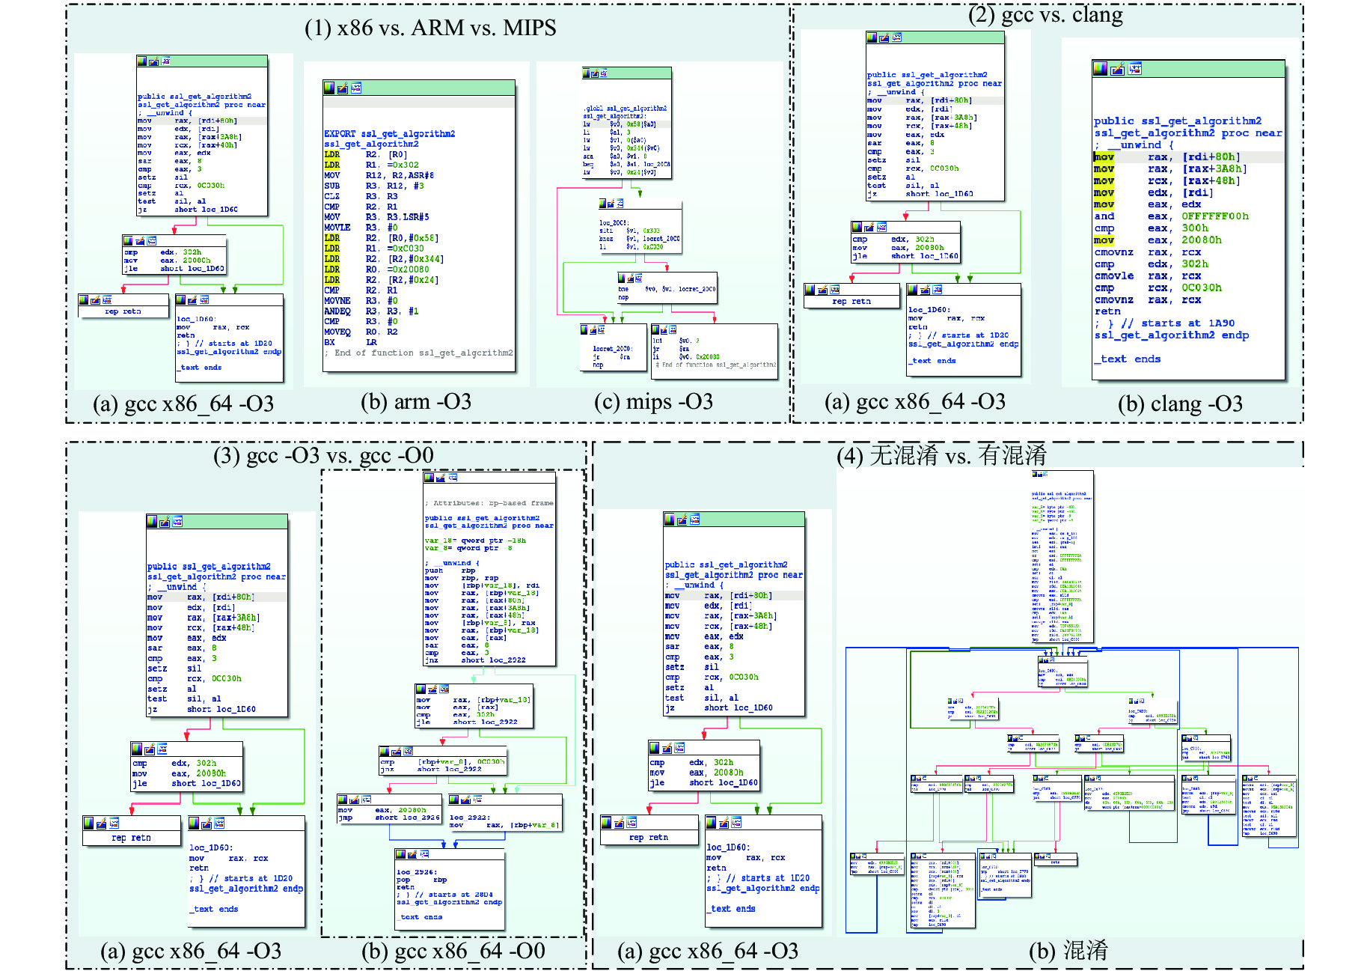Click '; End of function ssl_get_algorithm2' in the arm node
Viewport: 1370px width, 971px height.
419,353
